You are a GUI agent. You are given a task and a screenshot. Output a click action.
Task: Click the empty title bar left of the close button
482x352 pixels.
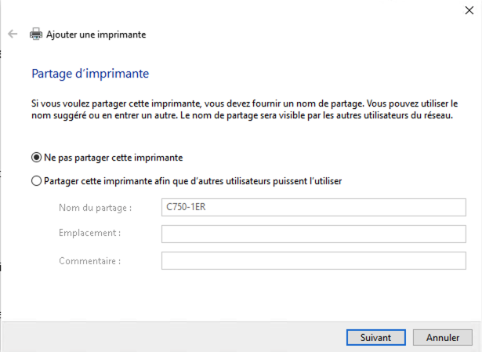(x=235, y=9)
